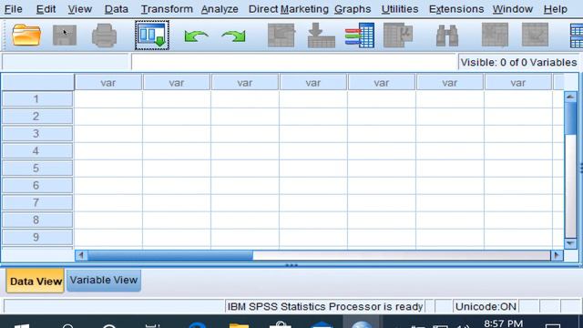Recall recently used dialogs icon
The image size is (583, 328).
[152, 36]
